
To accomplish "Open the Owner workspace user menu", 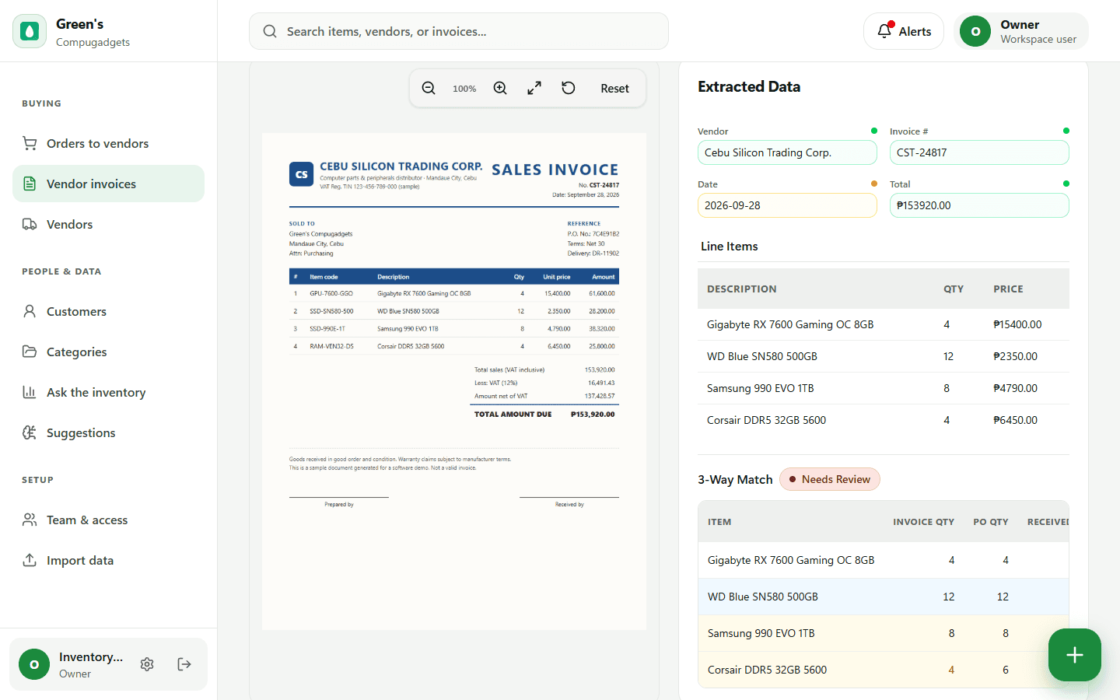I will tap(1021, 31).
